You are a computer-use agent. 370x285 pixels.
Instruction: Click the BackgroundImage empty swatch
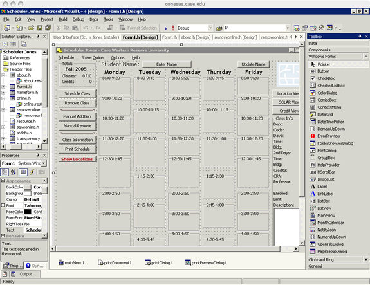(x=28, y=193)
